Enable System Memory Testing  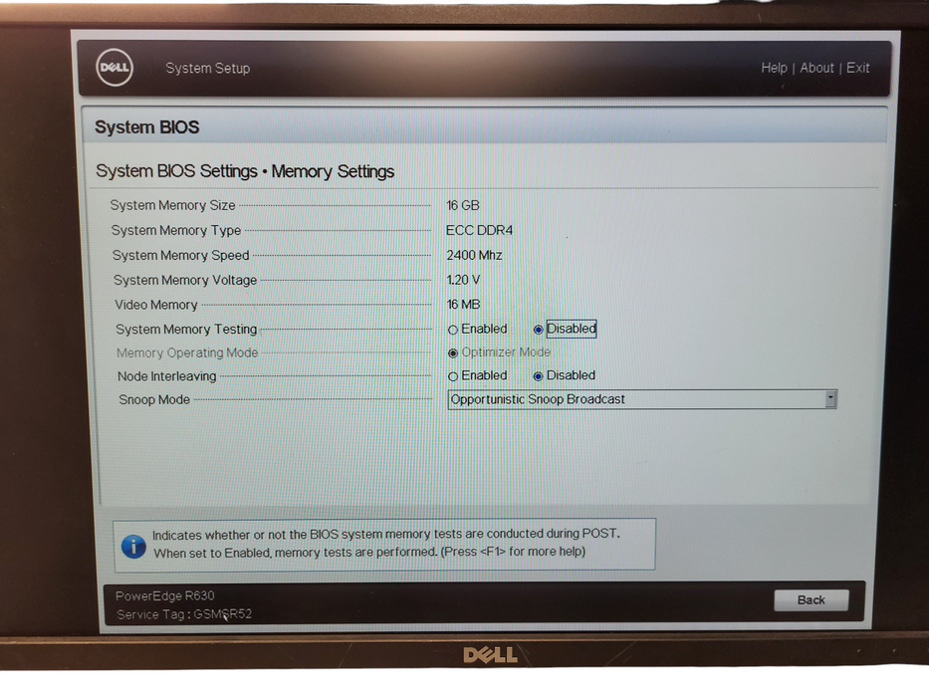(453, 330)
